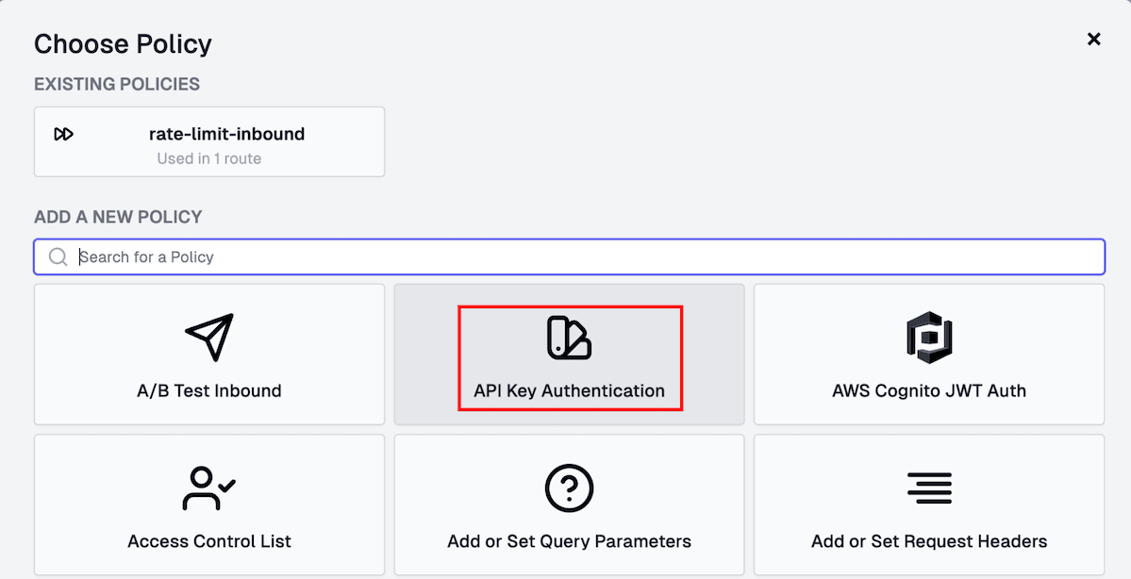
Task: Pick the AWS Cognito JWT Auth policy
Action: 929,354
